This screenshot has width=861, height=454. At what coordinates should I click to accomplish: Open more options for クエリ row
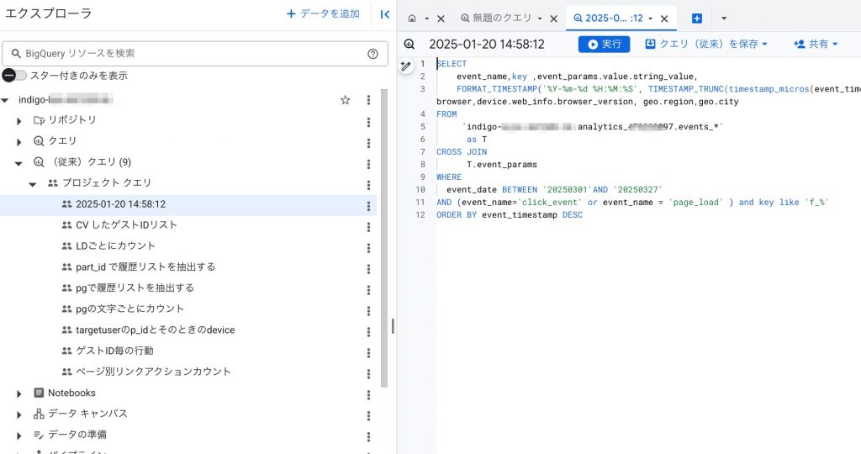pyautogui.click(x=368, y=143)
